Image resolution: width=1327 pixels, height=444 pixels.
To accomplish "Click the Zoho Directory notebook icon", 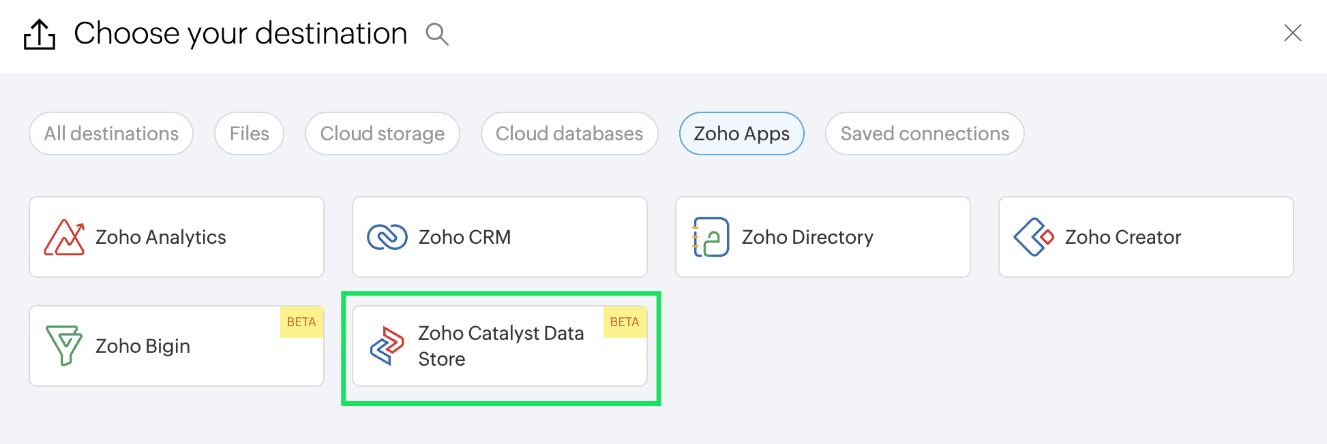I will [711, 237].
